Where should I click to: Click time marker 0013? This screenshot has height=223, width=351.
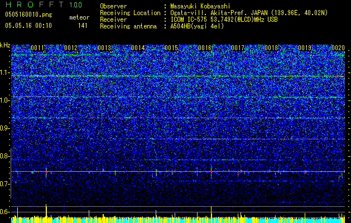104,48
